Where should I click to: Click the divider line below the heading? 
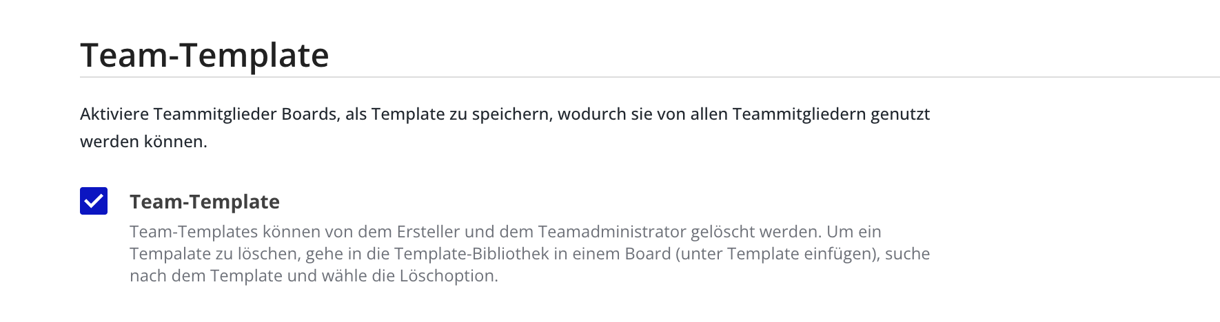[x=649, y=77]
